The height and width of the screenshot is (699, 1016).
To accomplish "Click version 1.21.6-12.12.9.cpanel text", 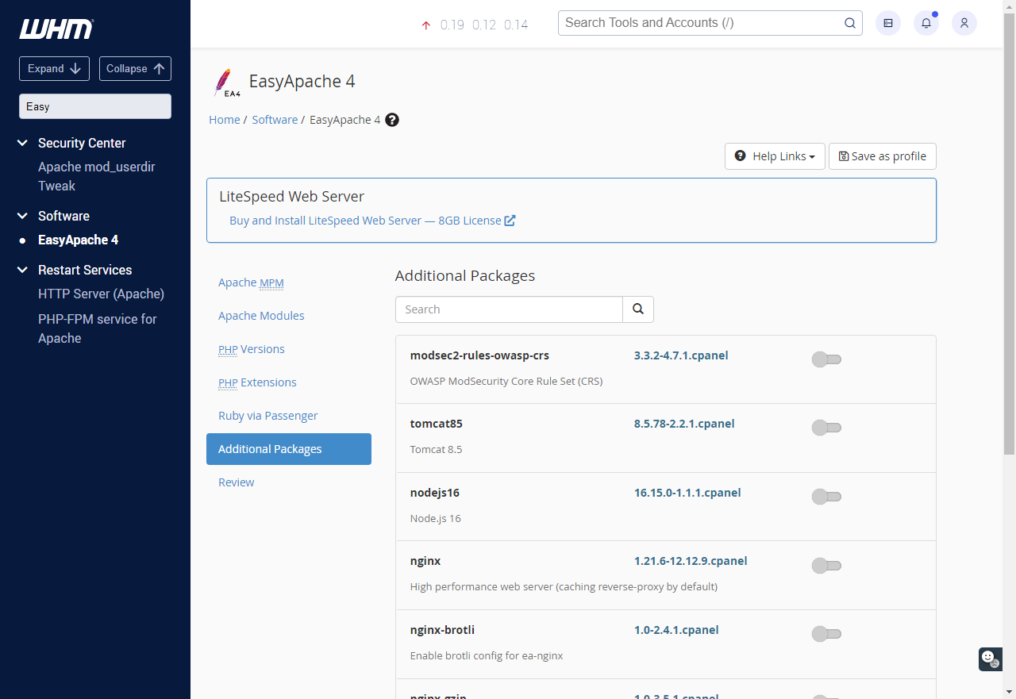I will click(691, 561).
